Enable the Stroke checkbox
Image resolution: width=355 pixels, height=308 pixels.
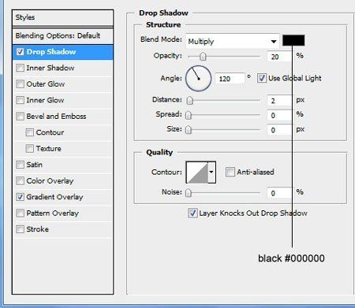pyautogui.click(x=21, y=229)
